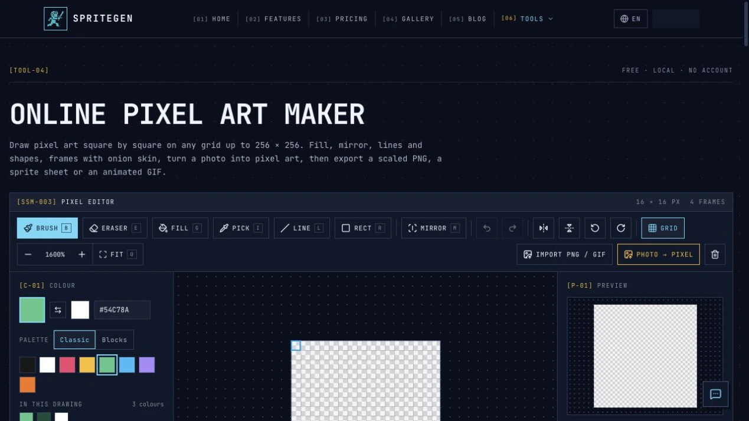This screenshot has height=421, width=749.
Task: Go to the Home page
Action: pyautogui.click(x=212, y=19)
